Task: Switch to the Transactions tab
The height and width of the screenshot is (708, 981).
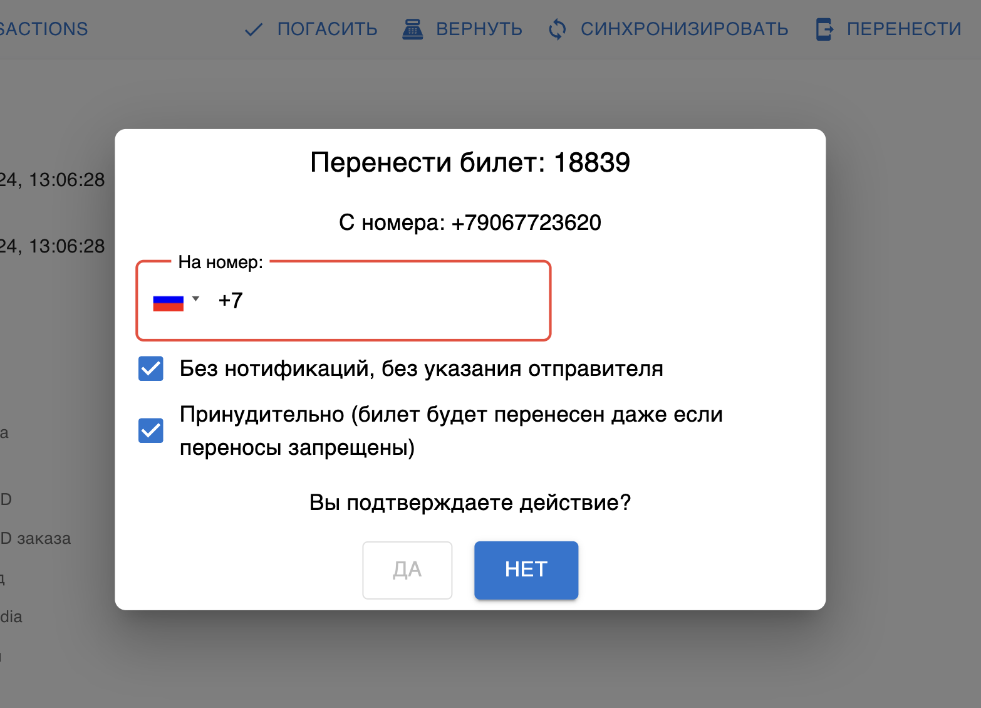Action: pos(44,29)
